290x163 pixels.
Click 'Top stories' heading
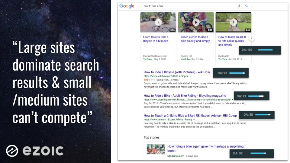click(151, 138)
